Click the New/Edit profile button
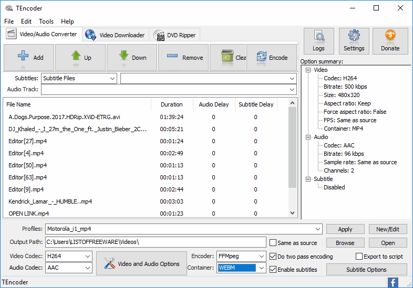This screenshot has width=413, height=288. click(x=388, y=229)
